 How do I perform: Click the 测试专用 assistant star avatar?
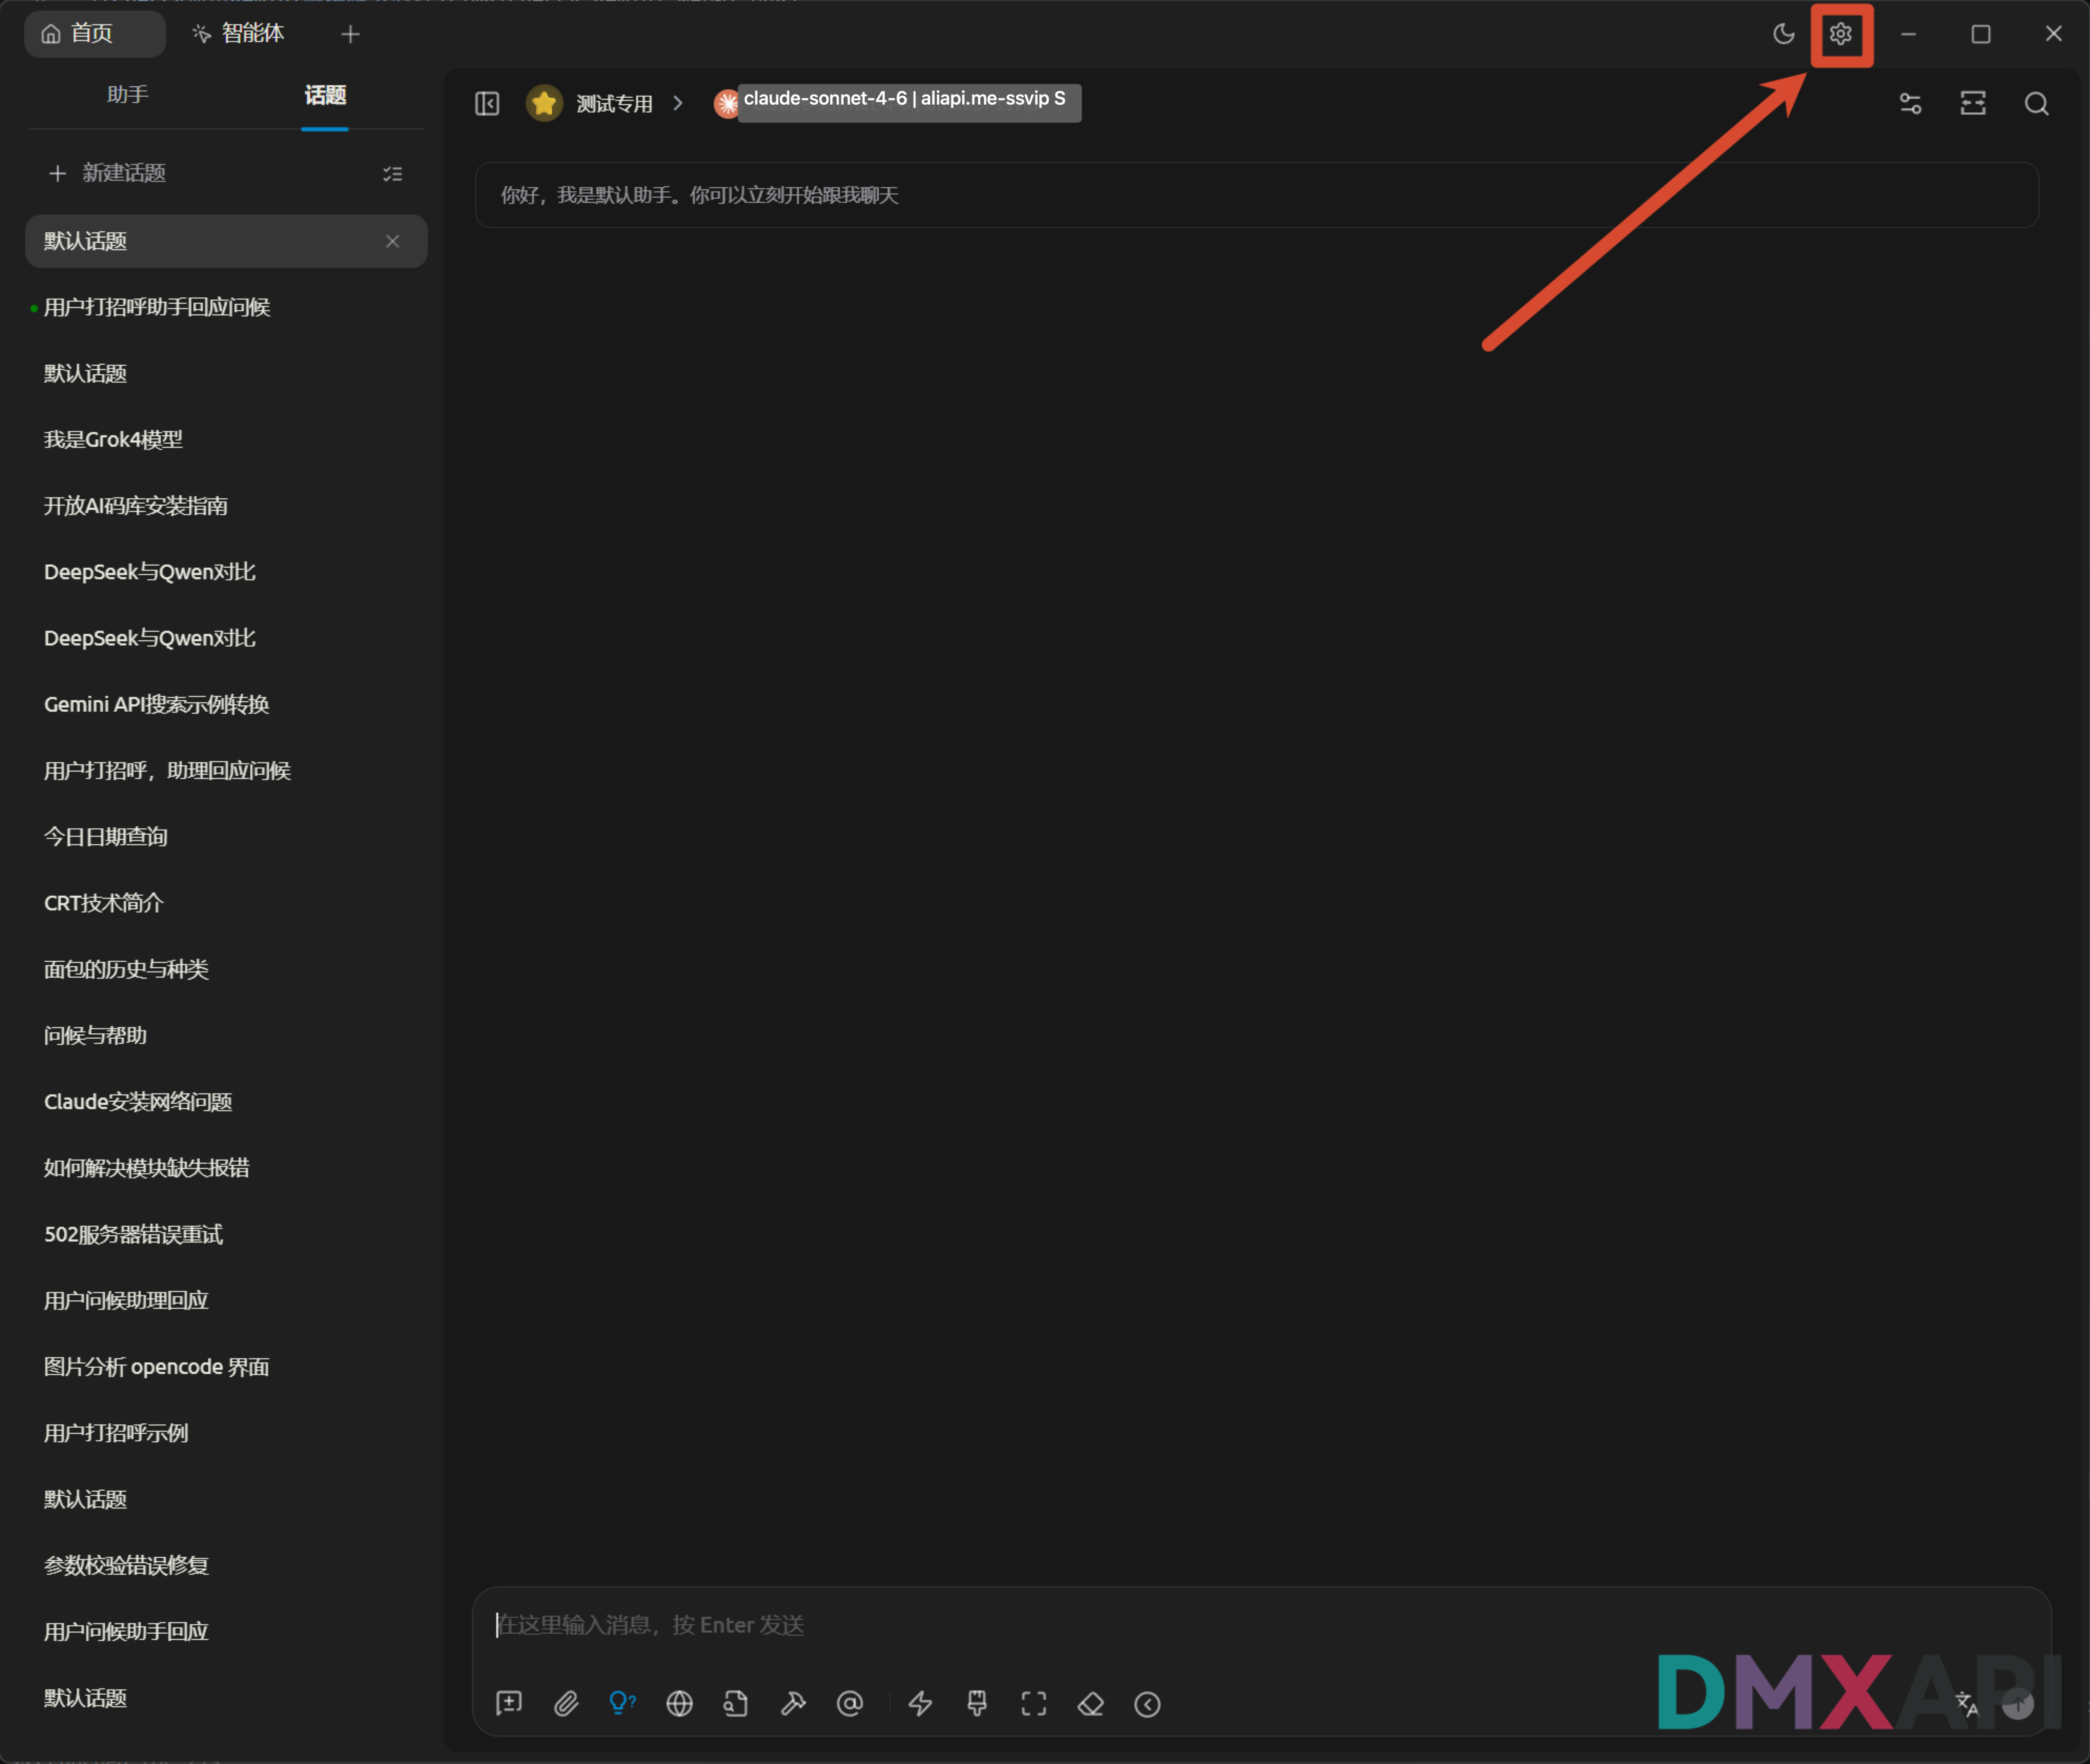(x=544, y=103)
